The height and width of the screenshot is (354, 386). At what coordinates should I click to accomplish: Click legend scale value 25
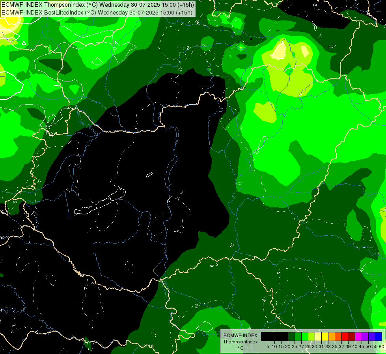[x=295, y=347]
